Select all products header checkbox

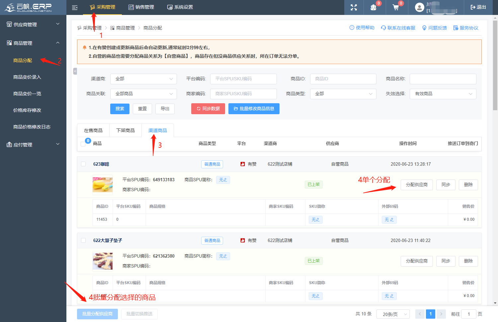click(x=83, y=144)
